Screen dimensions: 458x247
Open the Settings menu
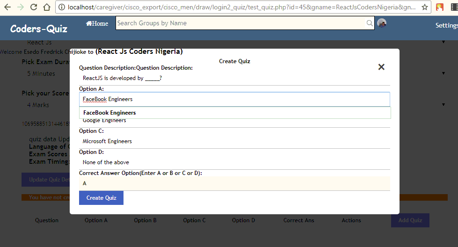click(447, 25)
